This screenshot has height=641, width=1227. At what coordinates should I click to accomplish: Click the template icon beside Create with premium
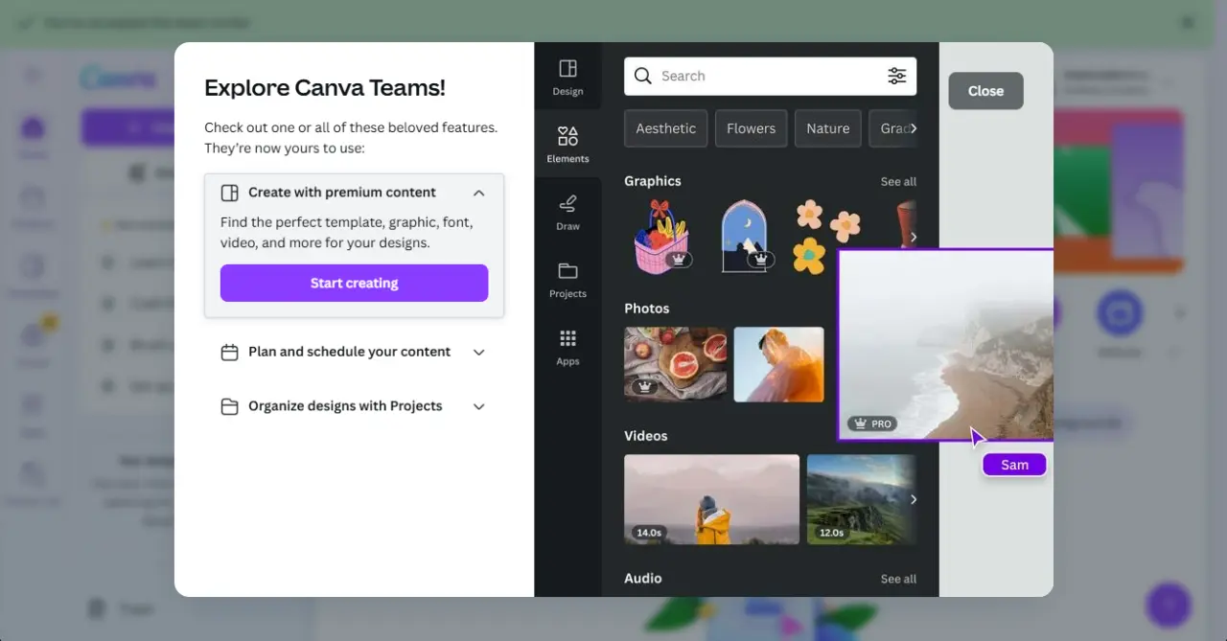tap(229, 193)
